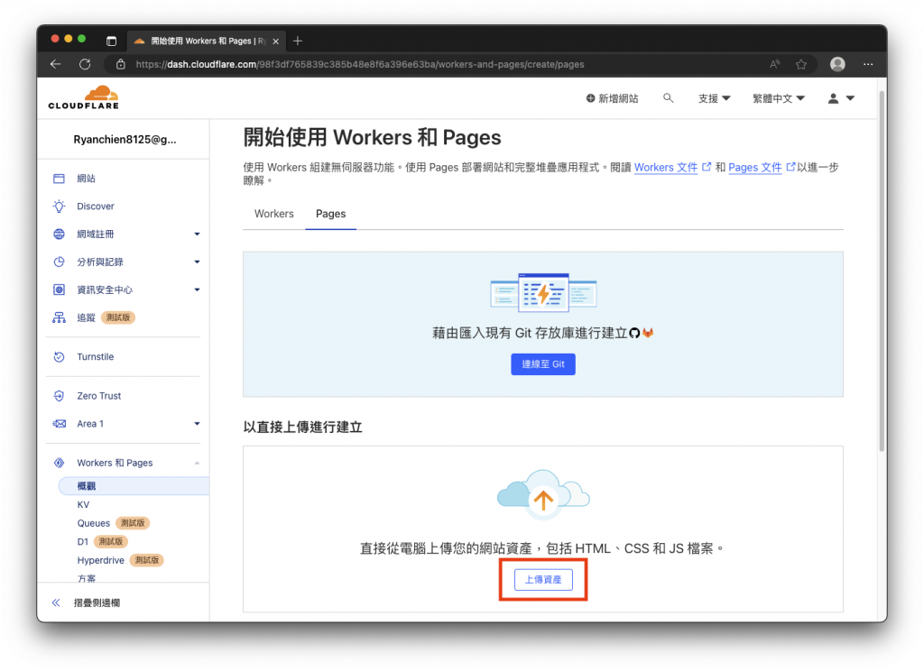Collapse sidebar with 摺疊側邊欄
924x671 pixels.
(97, 602)
